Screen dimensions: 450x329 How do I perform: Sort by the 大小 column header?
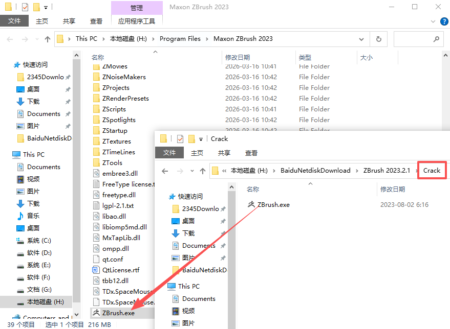coord(366,58)
